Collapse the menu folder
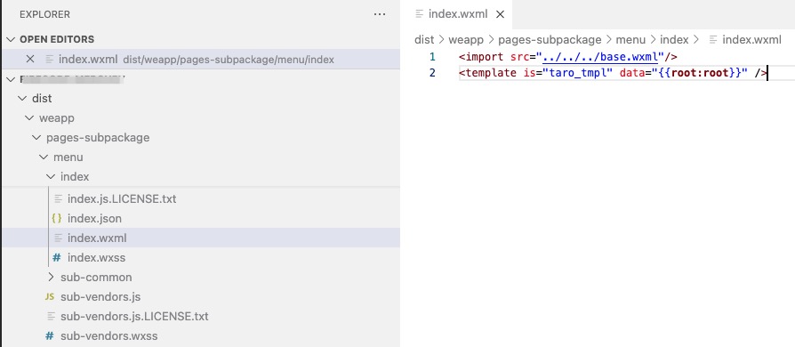This screenshot has height=347, width=795. tap(43, 157)
